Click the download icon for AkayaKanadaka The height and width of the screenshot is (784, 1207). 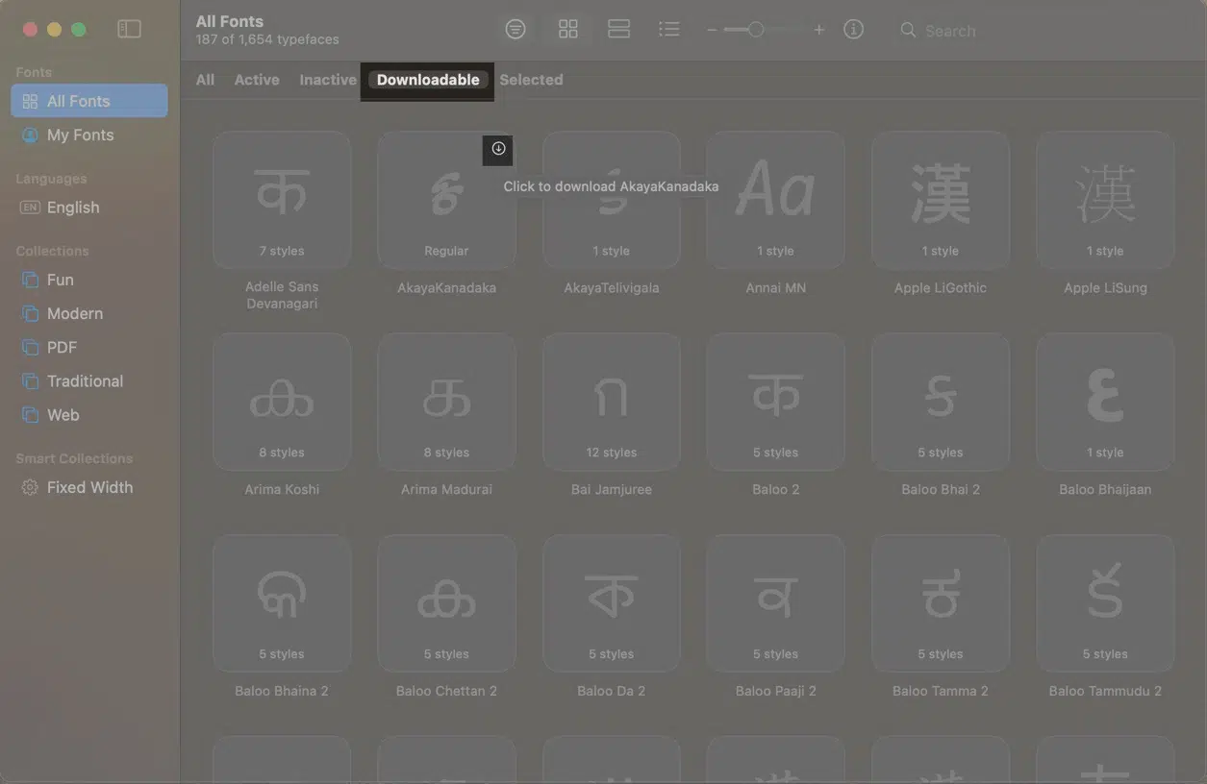pos(498,149)
